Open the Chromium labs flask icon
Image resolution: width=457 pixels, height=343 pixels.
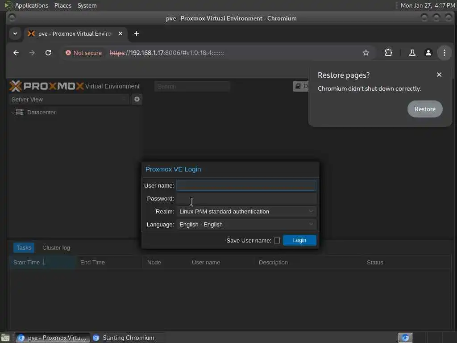pos(412,53)
